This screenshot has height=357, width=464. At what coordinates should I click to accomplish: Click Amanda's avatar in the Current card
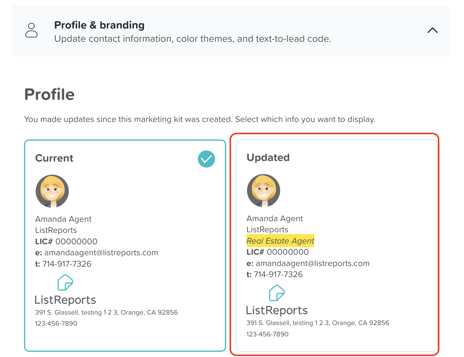click(52, 191)
